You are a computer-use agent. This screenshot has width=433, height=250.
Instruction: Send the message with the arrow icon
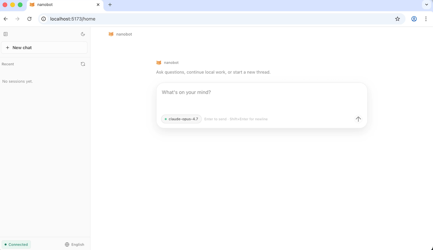click(358, 119)
